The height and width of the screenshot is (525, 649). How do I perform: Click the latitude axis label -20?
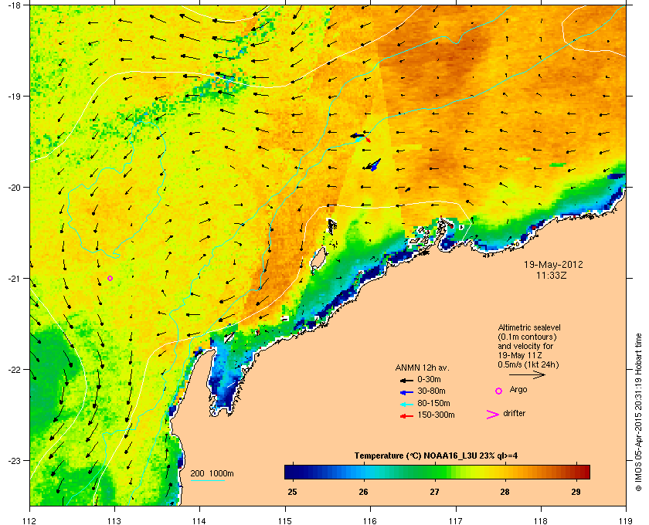[14, 187]
